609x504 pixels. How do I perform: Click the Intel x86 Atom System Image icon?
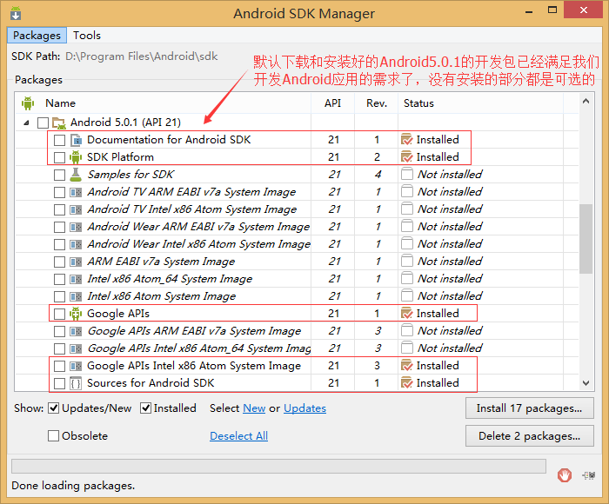click(x=76, y=297)
